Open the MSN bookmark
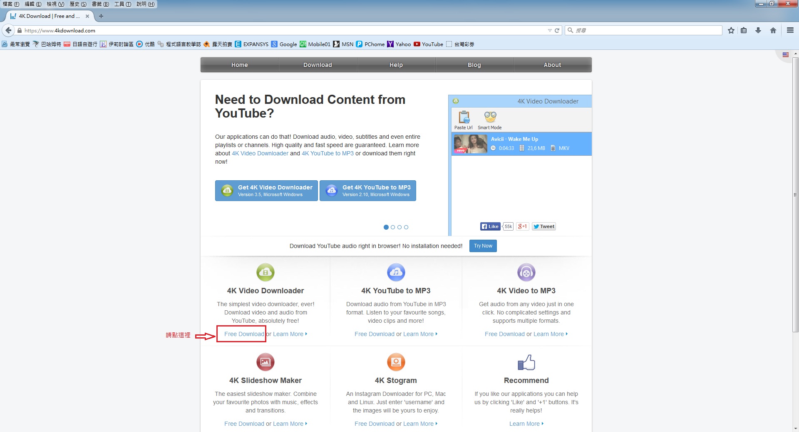799x432 pixels. (343, 44)
